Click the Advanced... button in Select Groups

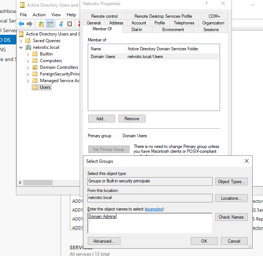(104, 241)
